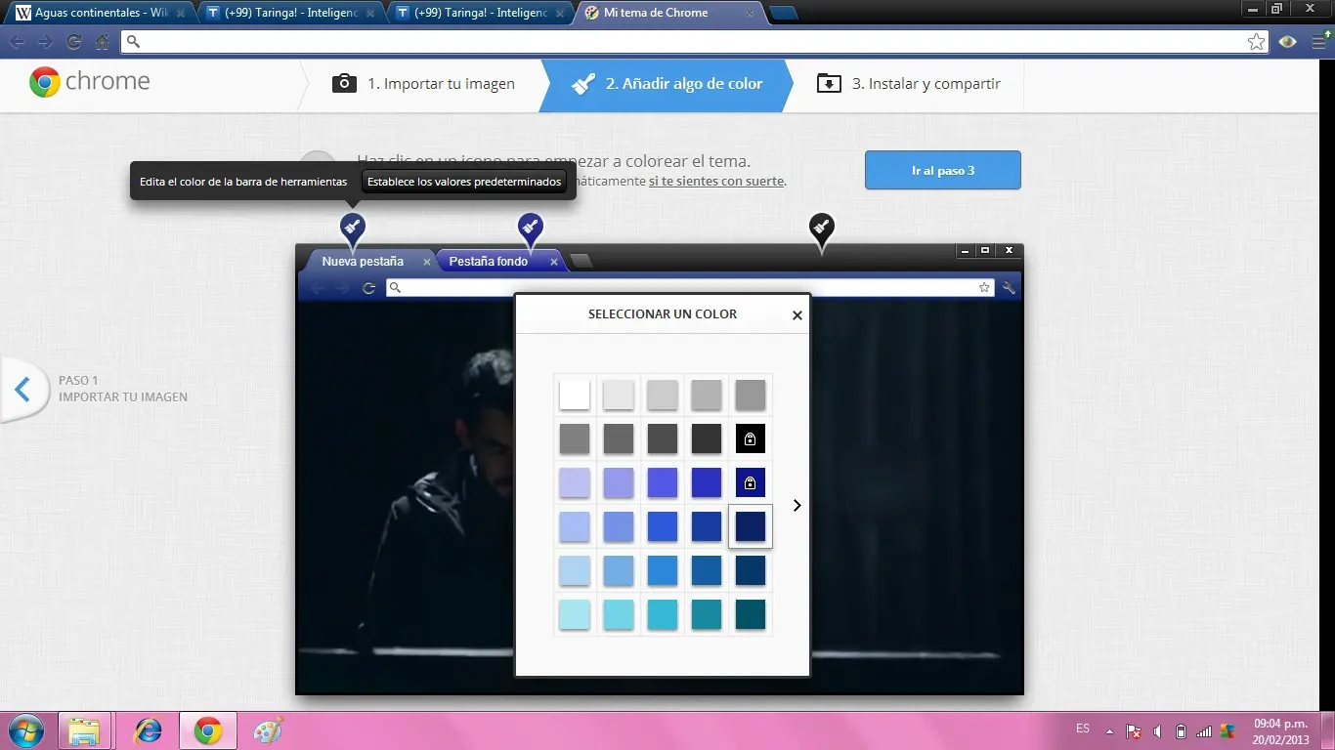Click the ES language indicator
The image size is (1335, 750).
pyautogui.click(x=1083, y=729)
